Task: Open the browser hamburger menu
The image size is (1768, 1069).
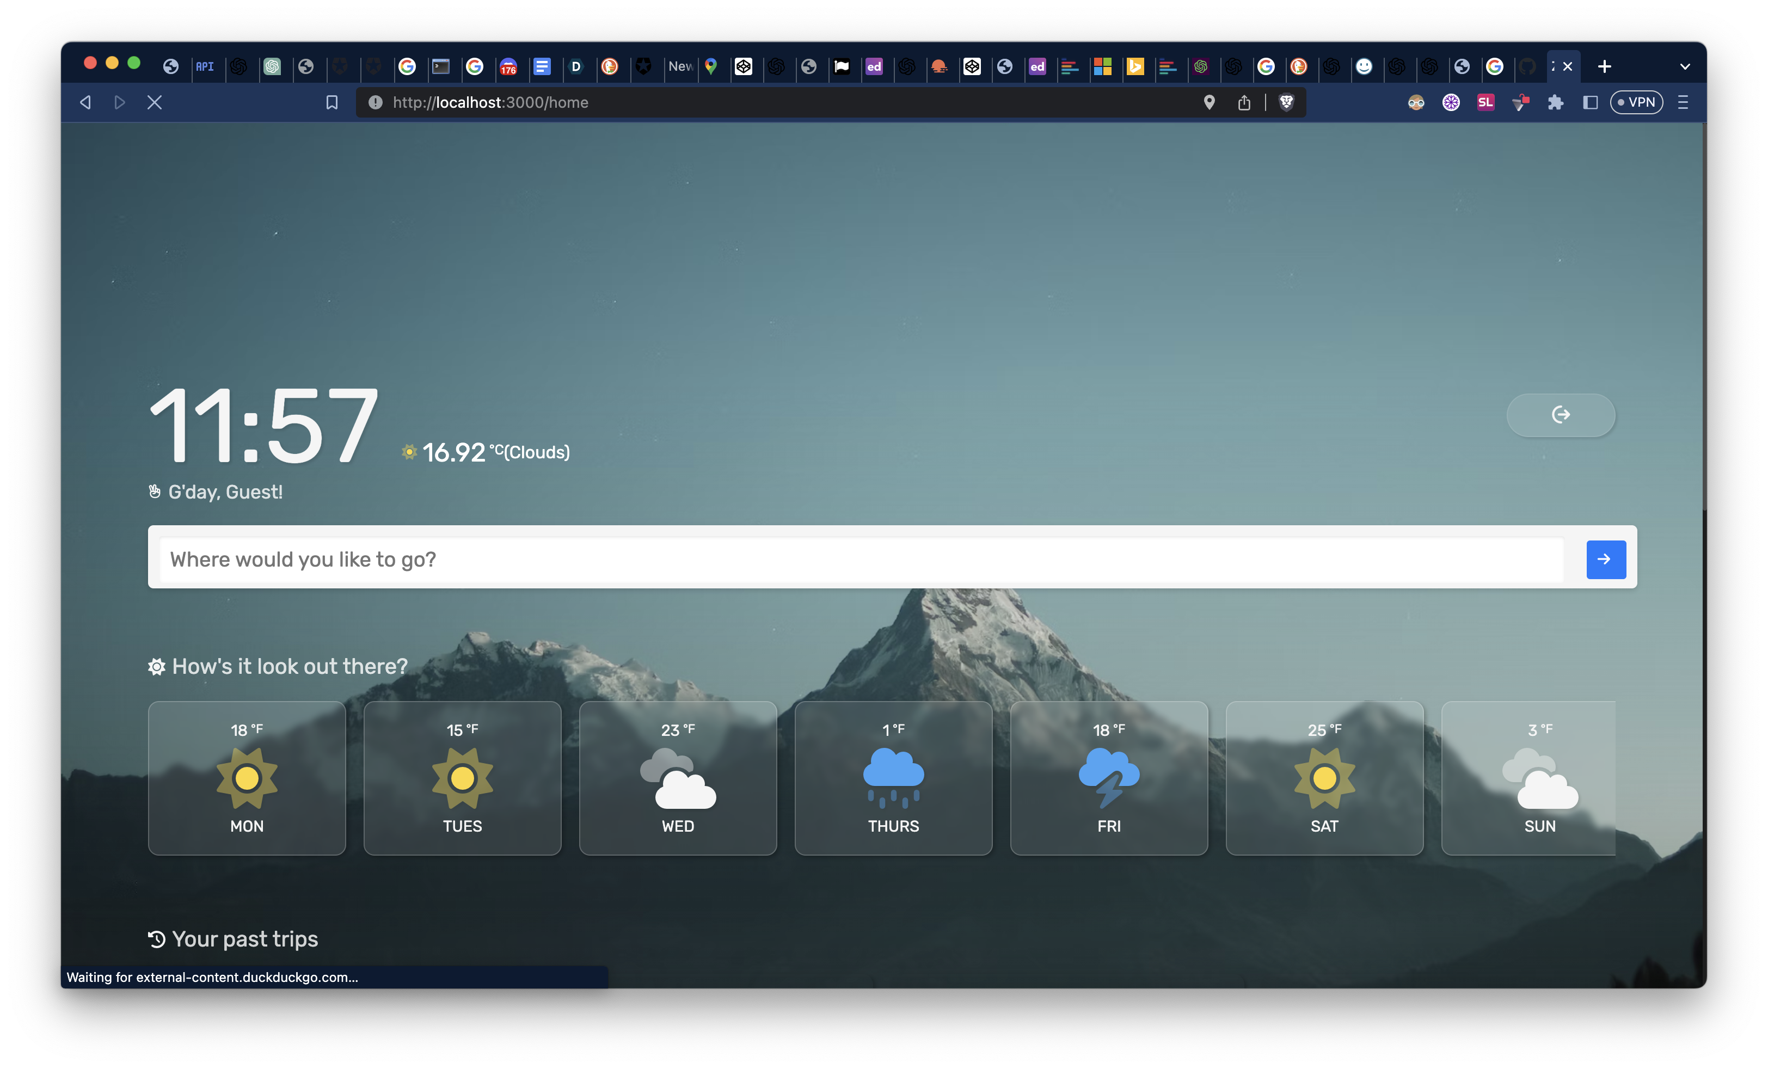Action: pos(1683,102)
